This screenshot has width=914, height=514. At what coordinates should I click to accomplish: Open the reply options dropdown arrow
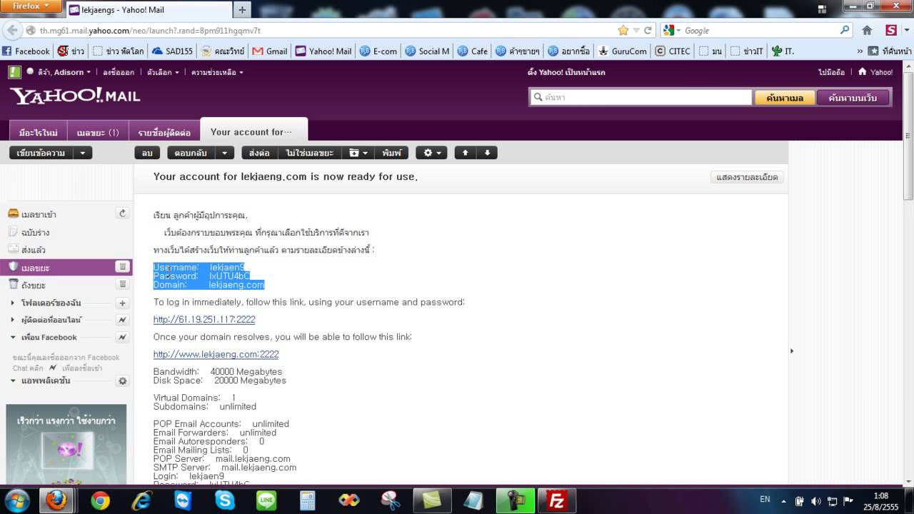tap(225, 153)
